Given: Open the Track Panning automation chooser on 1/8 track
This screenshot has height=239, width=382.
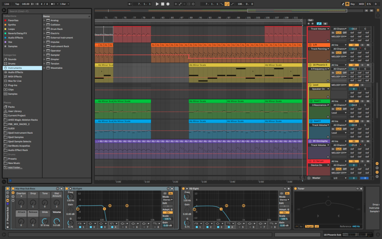Looking at the screenshot, I should 319,49.
